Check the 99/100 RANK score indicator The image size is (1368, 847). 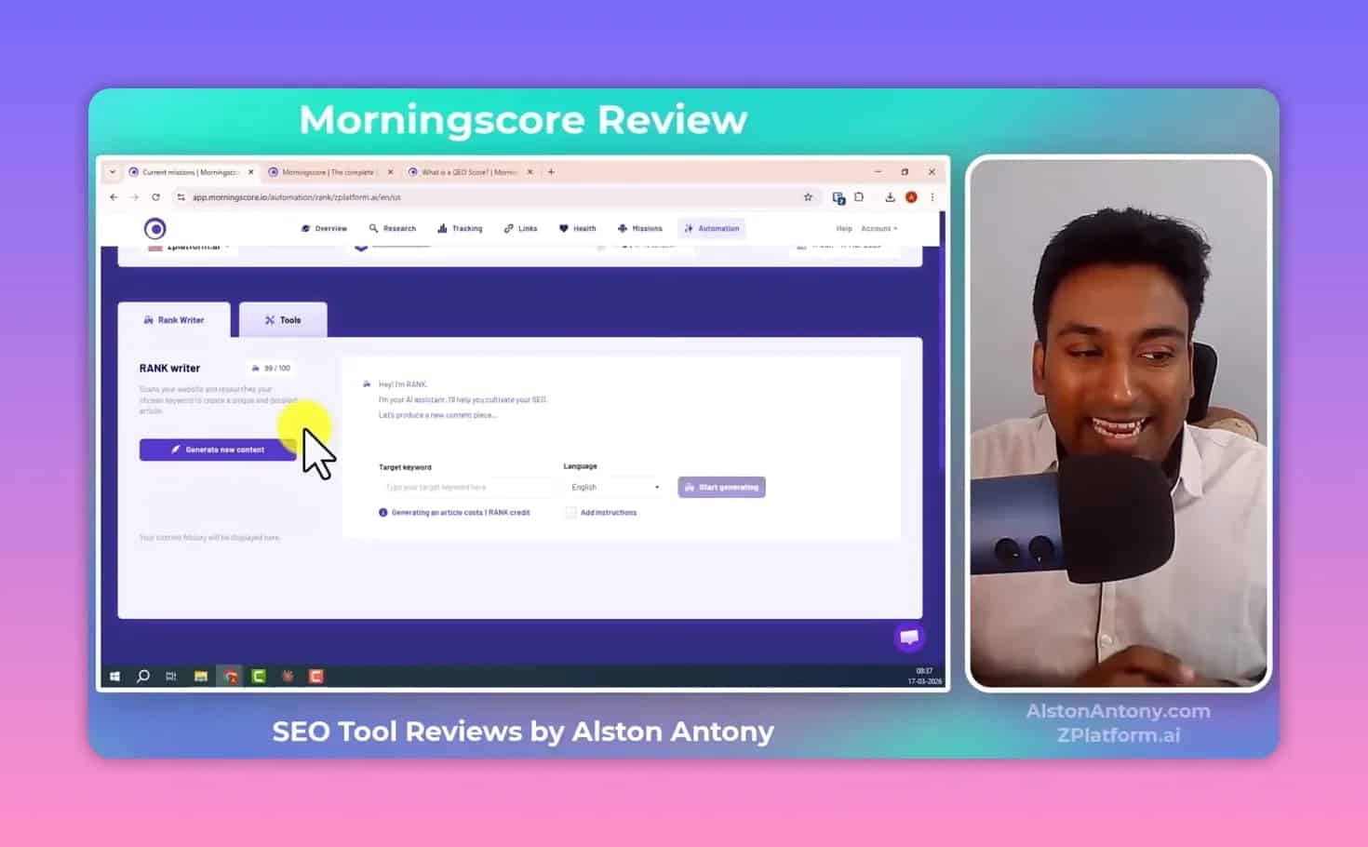(271, 368)
